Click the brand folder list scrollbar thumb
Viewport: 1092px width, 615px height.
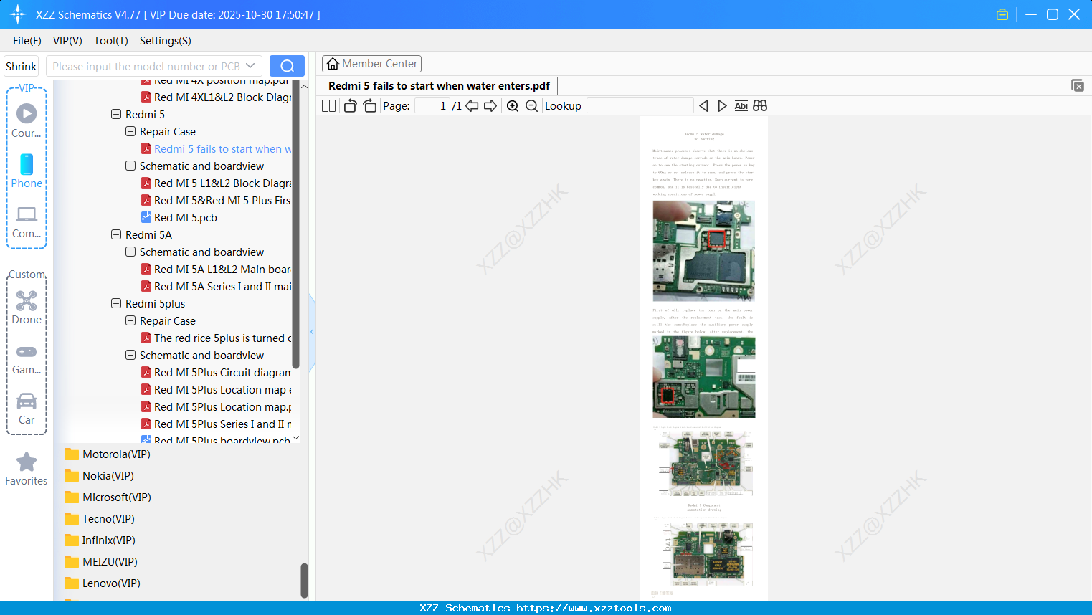point(304,581)
